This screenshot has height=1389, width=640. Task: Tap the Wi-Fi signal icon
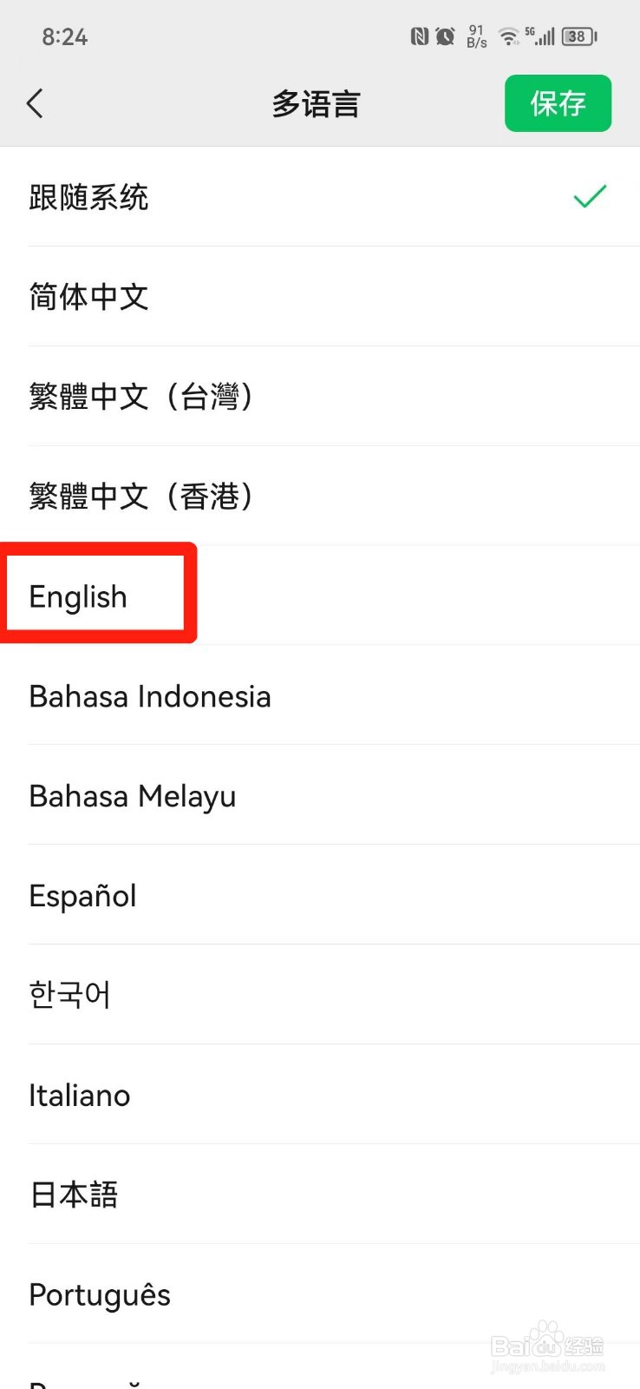point(509,36)
